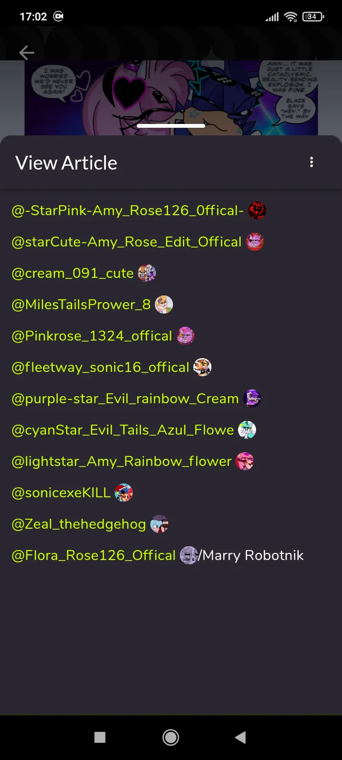342x760 pixels.
Task: Tap the Android recent apps square button
Action: (x=100, y=737)
